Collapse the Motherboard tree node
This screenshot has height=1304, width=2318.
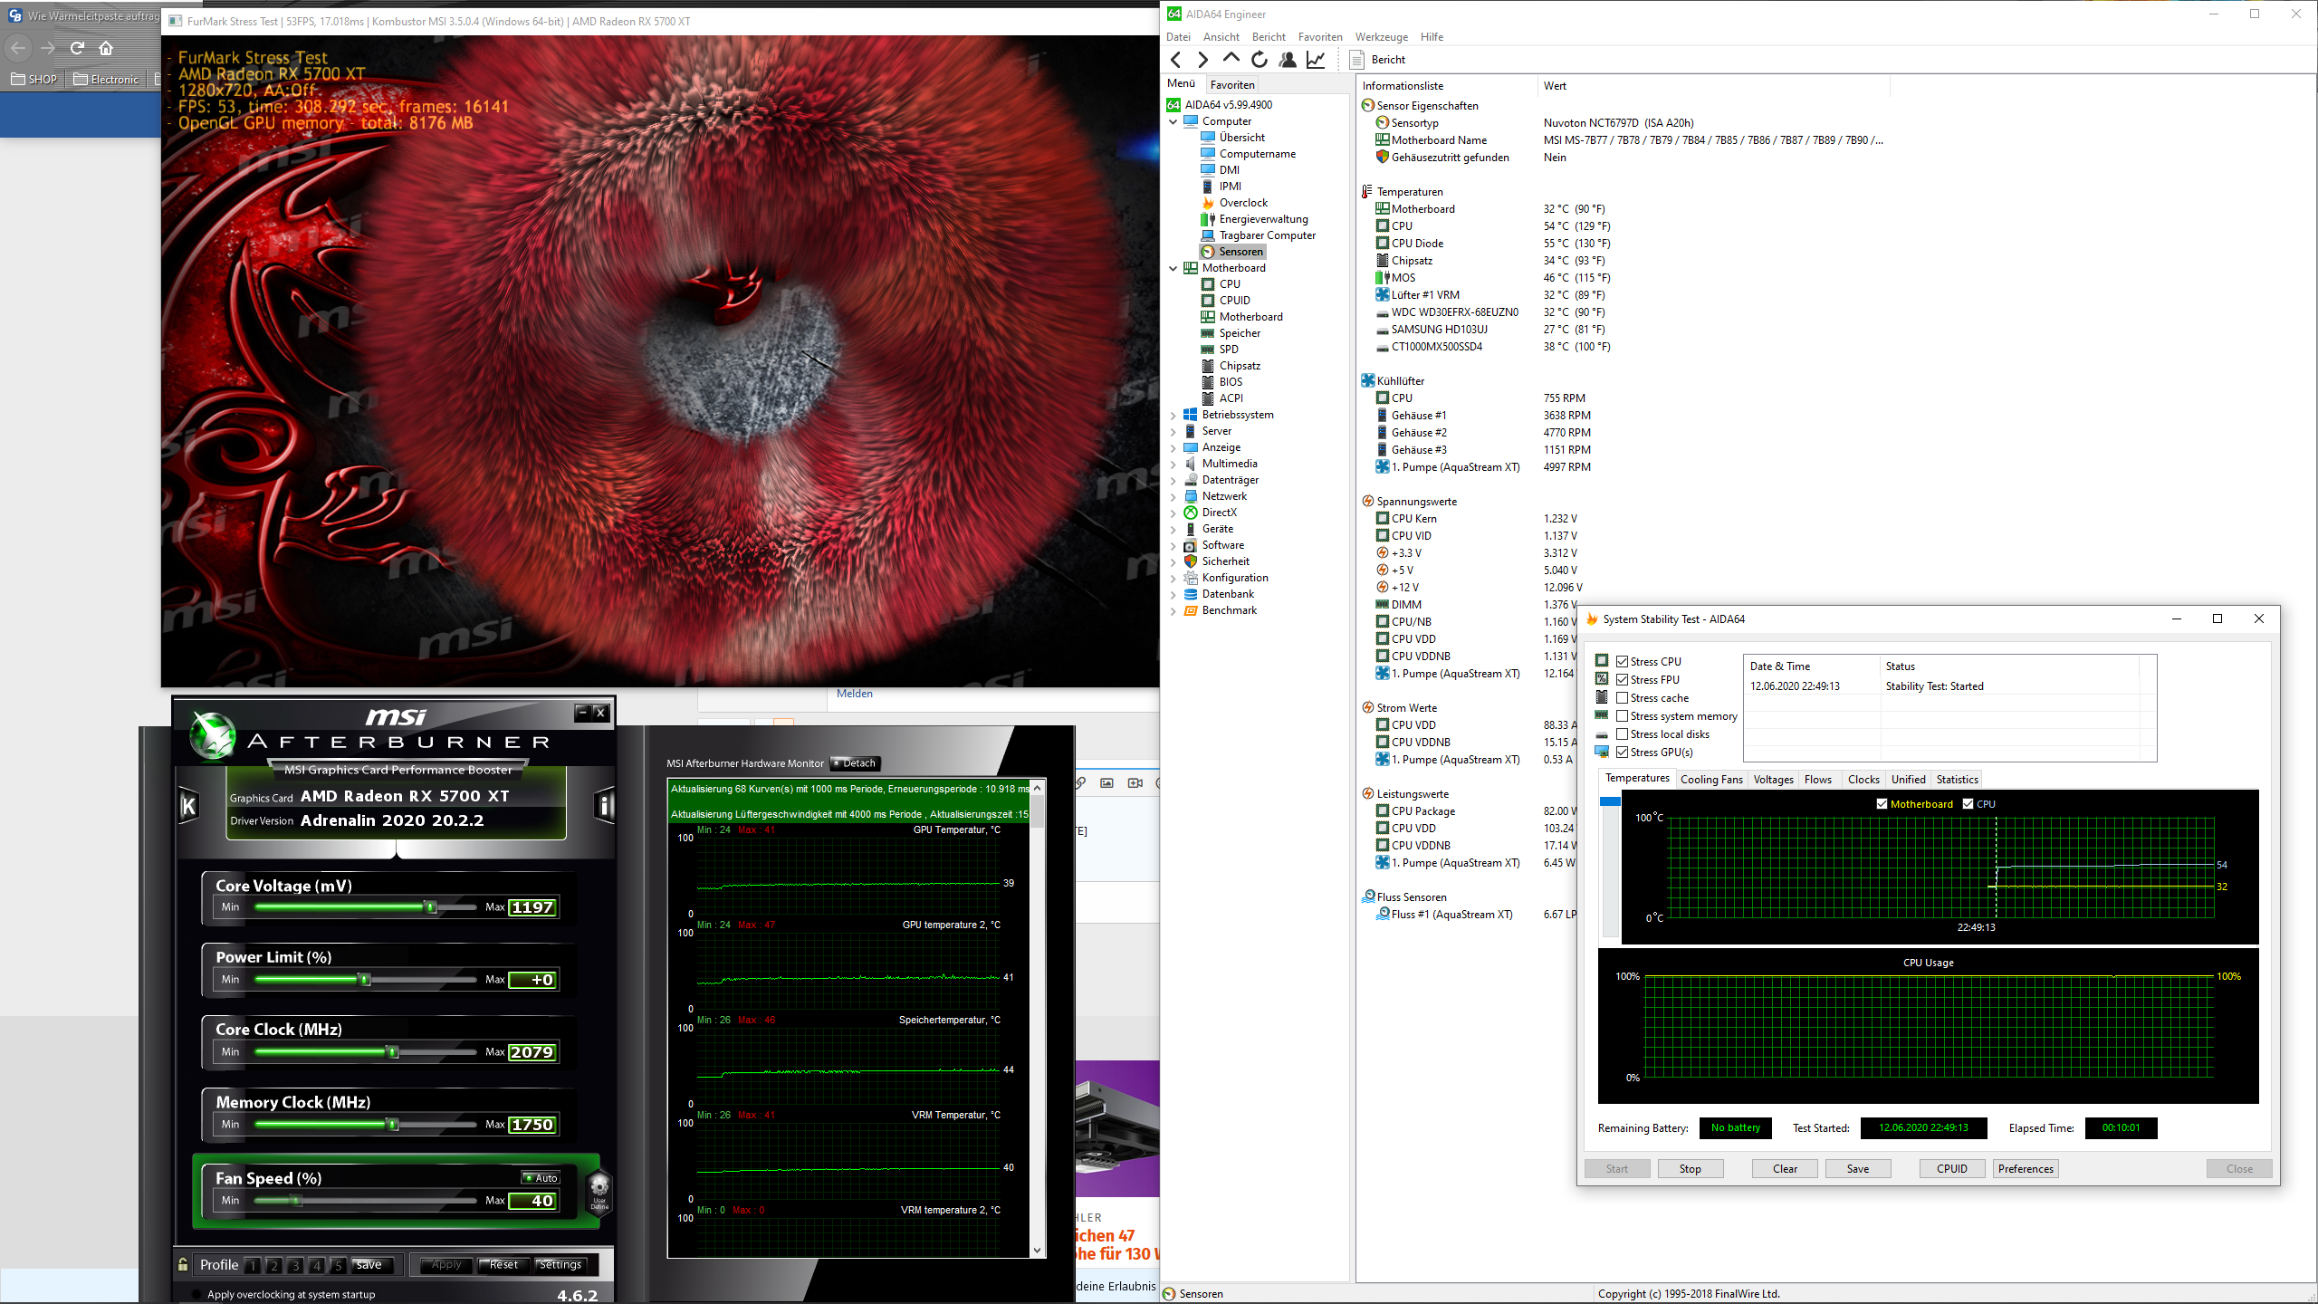point(1173,268)
